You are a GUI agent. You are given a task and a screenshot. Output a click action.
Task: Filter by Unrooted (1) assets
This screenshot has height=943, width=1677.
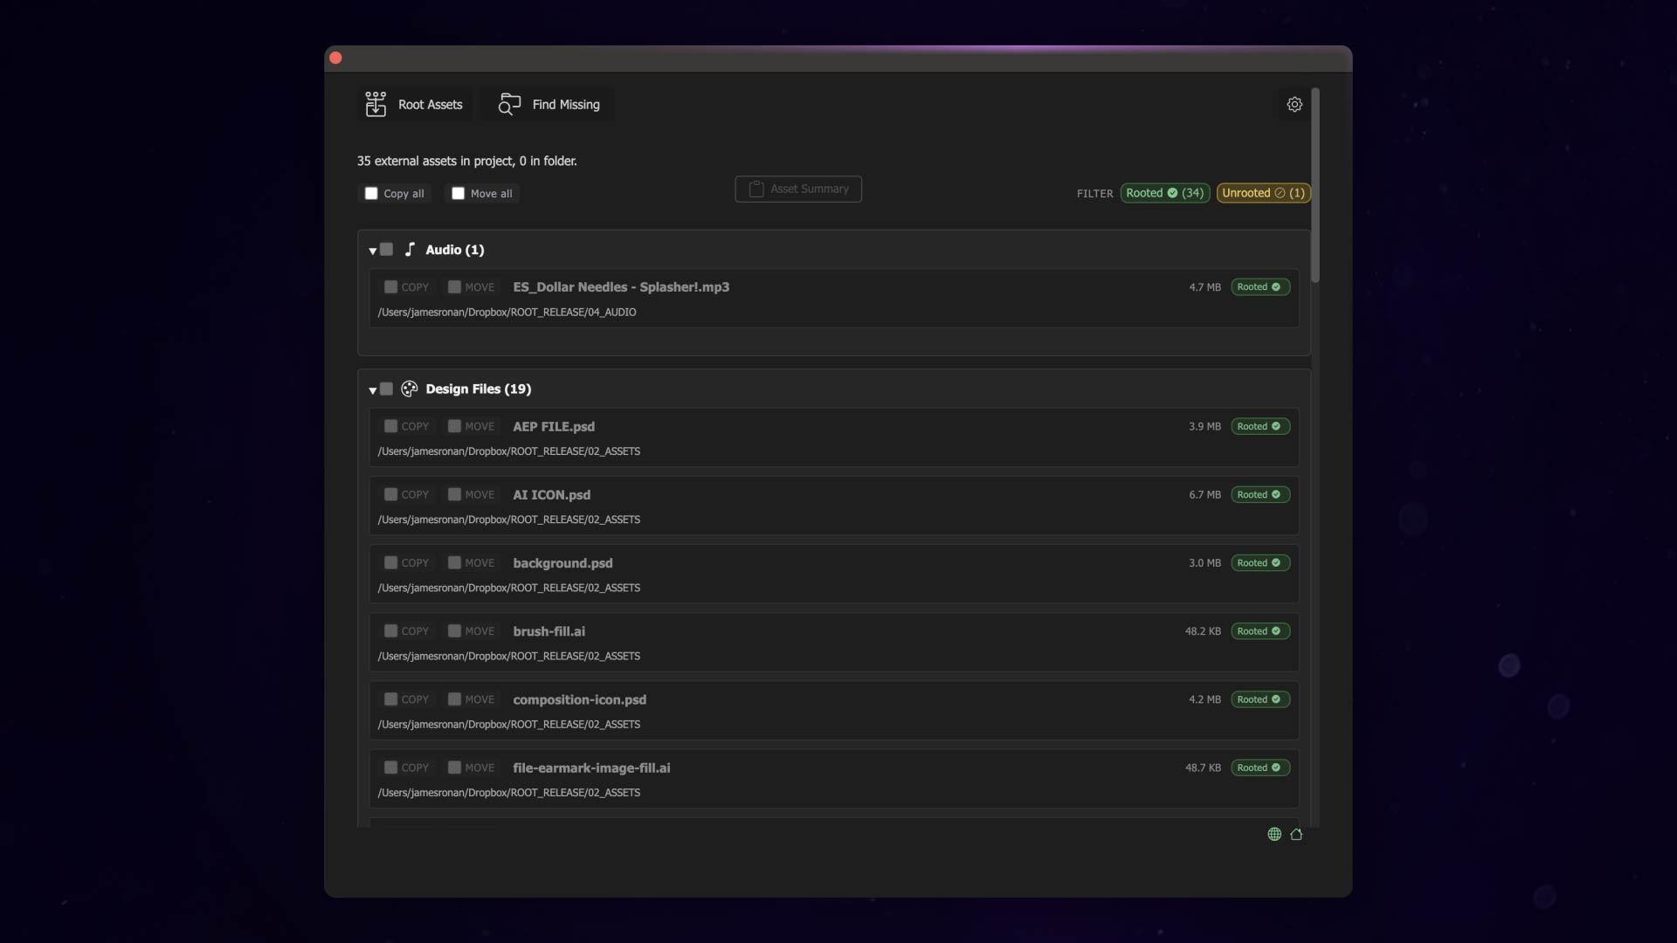tap(1263, 193)
